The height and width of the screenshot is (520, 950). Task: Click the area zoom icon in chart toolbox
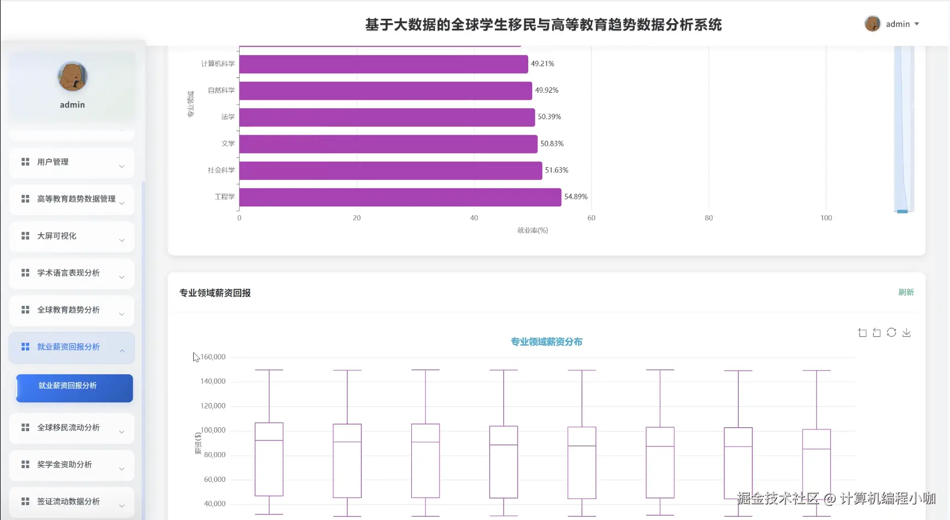pos(862,332)
